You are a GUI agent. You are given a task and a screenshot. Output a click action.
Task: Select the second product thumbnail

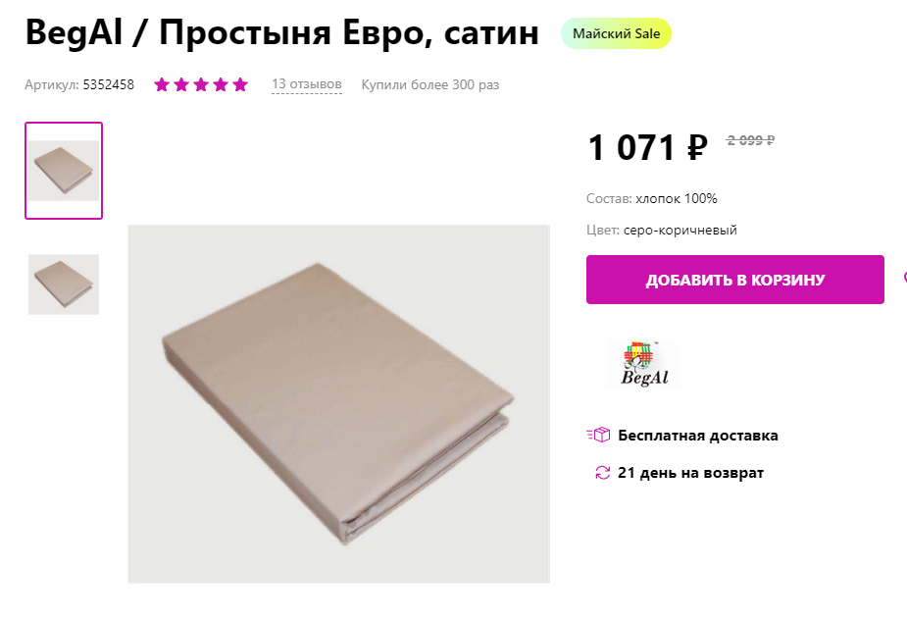coord(63,285)
